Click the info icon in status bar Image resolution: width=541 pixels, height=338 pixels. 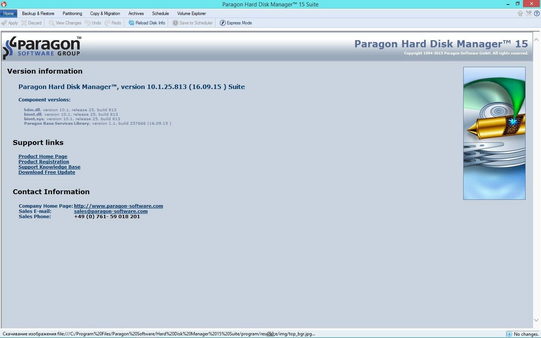(x=509, y=334)
